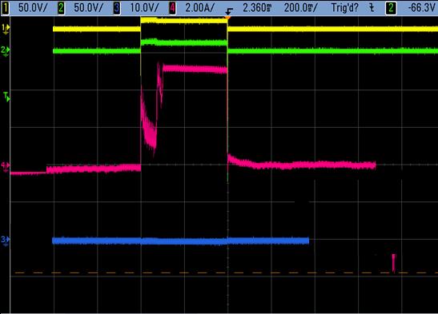
Task: Select the pink channel 4 badge
Action: tap(172, 8)
